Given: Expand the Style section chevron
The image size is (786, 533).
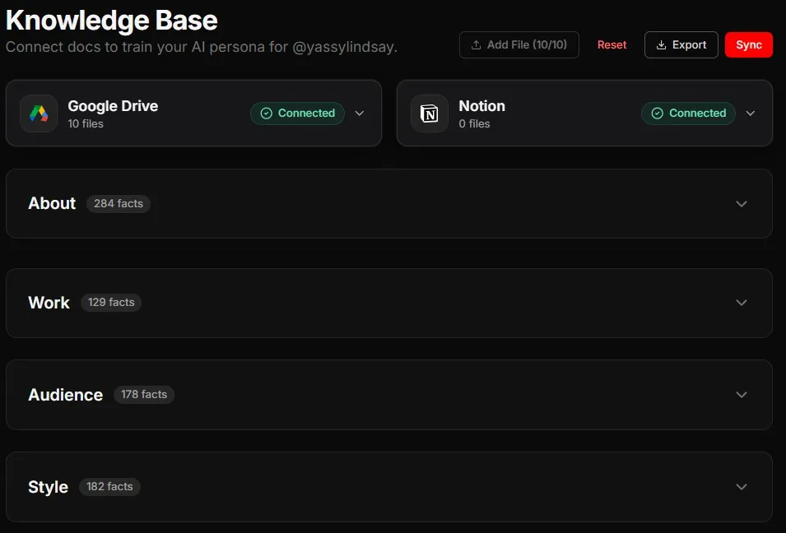Looking at the screenshot, I should pos(742,487).
